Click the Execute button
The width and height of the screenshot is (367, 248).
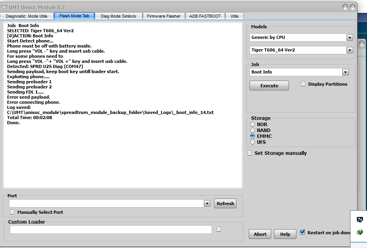[269, 86]
